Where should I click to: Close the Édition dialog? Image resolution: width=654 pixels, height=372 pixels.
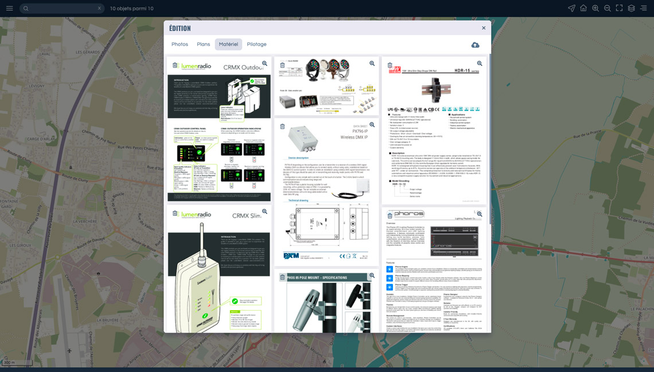[x=484, y=28]
